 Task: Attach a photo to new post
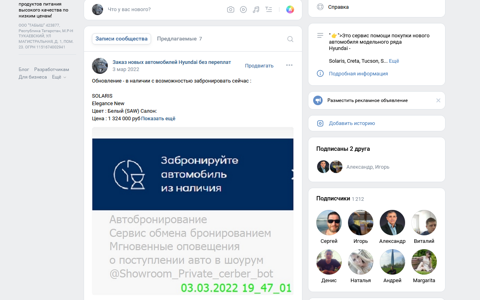coord(230,10)
